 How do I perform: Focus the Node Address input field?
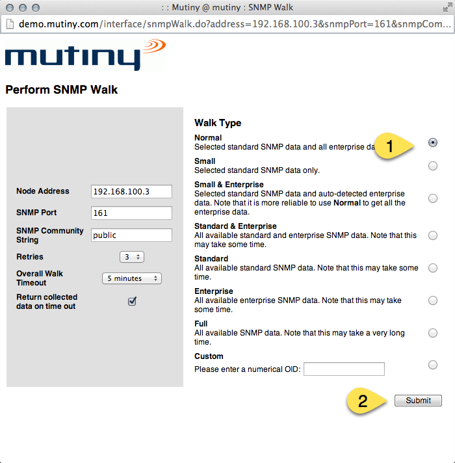click(x=131, y=191)
